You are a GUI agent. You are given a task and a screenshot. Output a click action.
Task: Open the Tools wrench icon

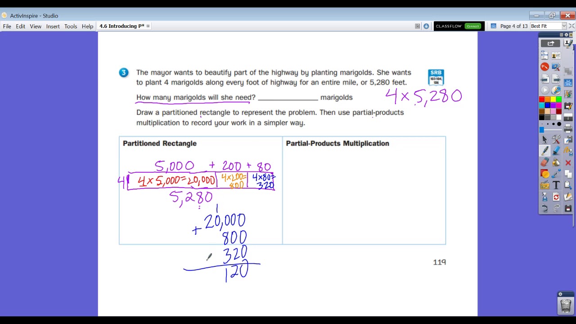[x=556, y=139]
